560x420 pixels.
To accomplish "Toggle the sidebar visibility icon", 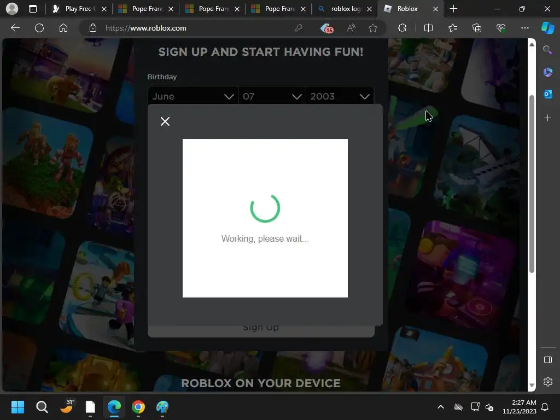I will (547, 360).
